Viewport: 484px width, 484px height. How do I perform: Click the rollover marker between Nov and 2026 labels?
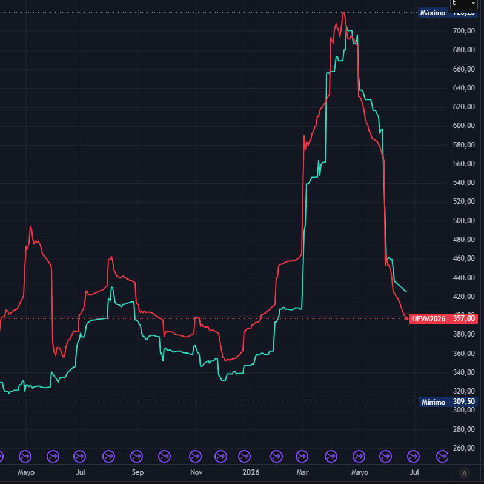220,456
